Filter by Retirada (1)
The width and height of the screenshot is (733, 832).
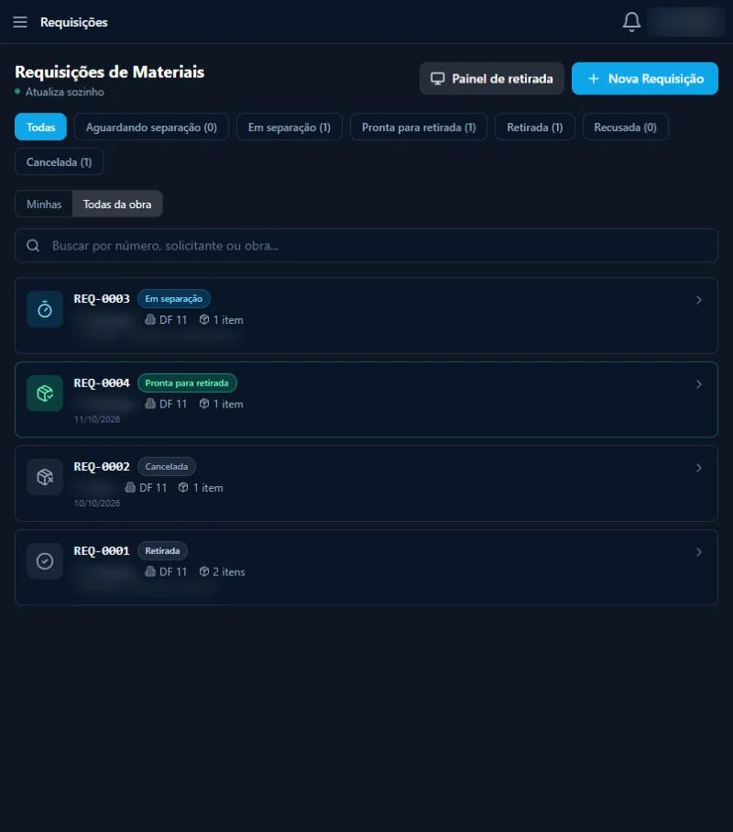tap(535, 127)
